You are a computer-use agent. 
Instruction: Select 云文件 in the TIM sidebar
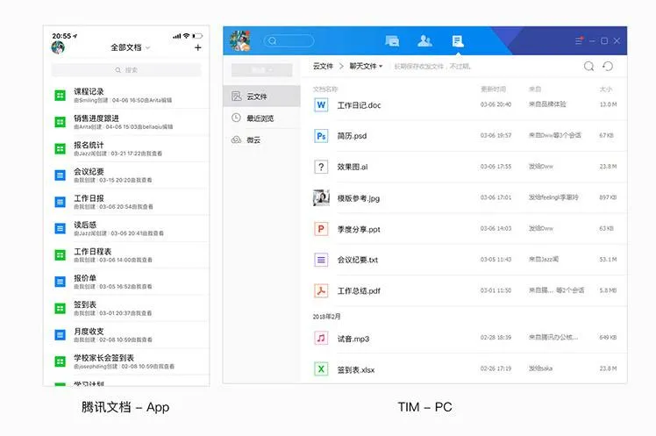262,96
